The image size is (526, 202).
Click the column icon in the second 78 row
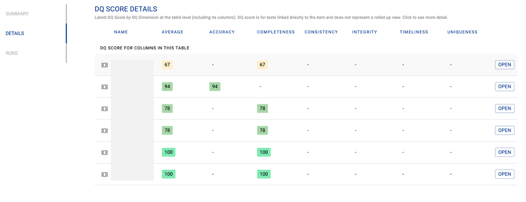point(104,131)
